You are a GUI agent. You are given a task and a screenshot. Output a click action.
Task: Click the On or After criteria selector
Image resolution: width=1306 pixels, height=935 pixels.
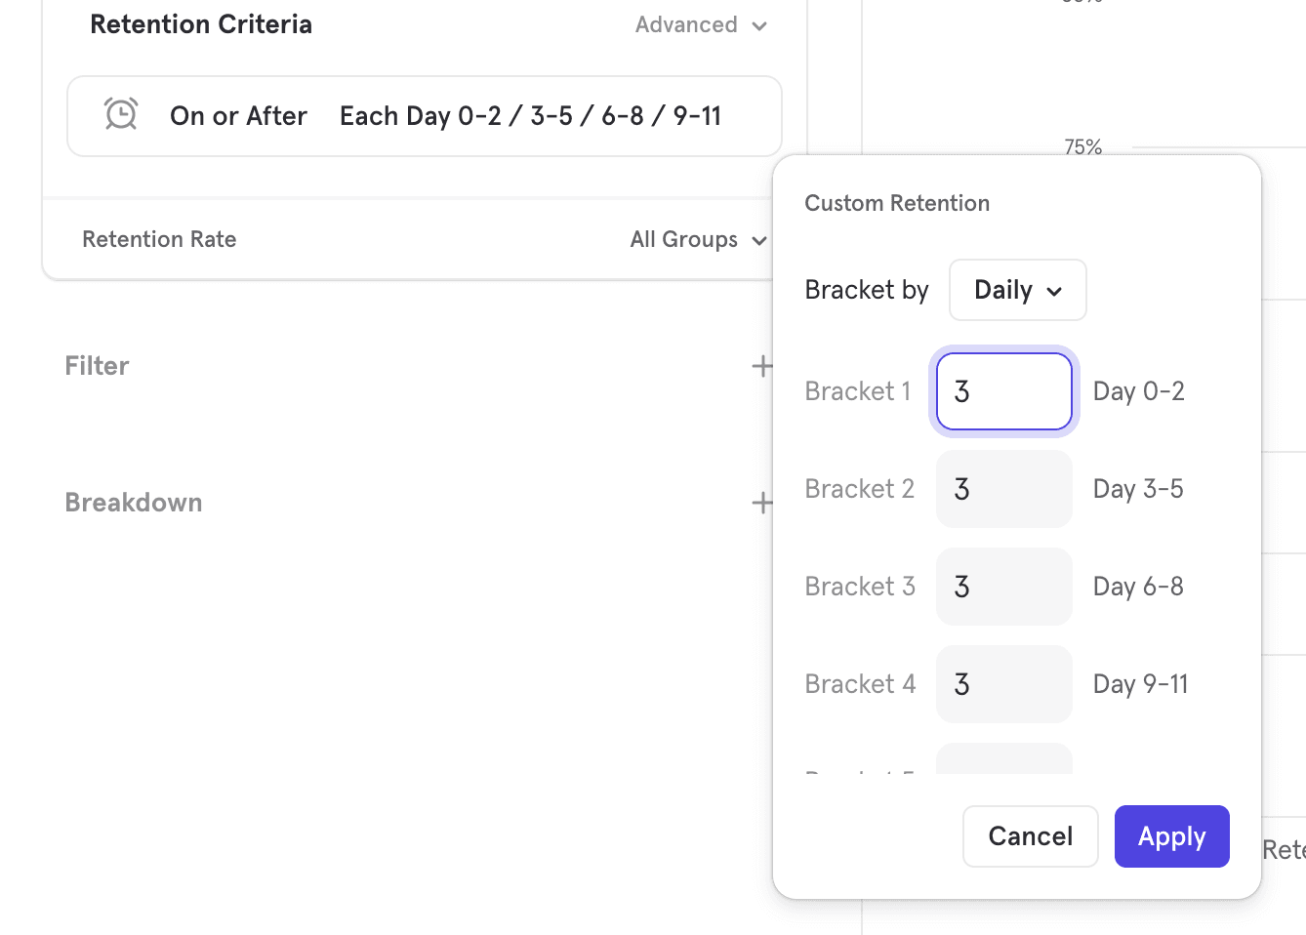[238, 116]
